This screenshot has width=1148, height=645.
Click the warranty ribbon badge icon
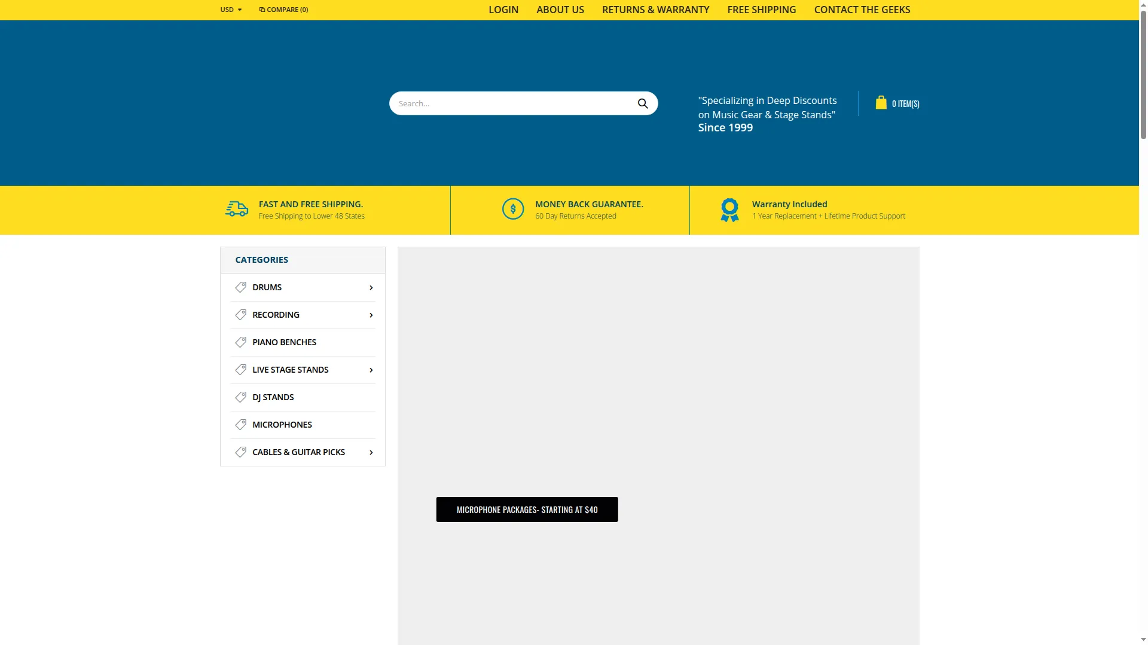pyautogui.click(x=729, y=210)
